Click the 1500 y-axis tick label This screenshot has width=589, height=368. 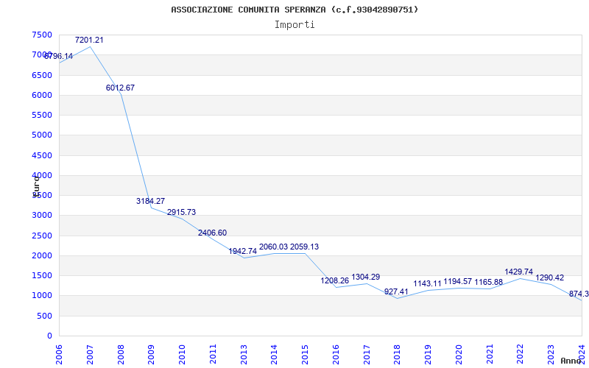[x=42, y=275]
